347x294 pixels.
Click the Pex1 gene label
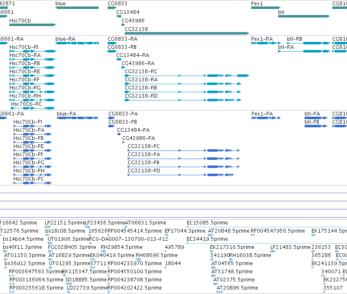pyautogui.click(x=257, y=4)
